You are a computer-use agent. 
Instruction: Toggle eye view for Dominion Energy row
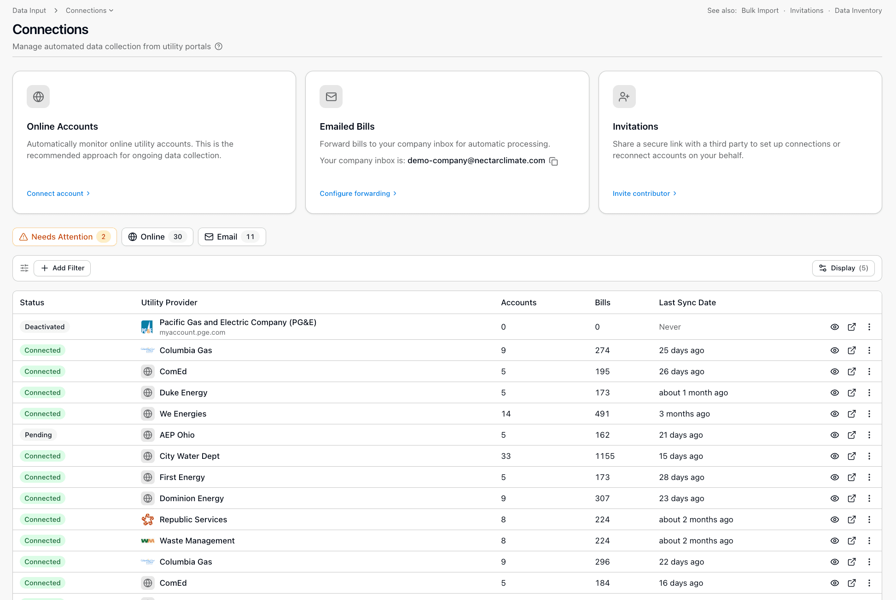(x=835, y=498)
